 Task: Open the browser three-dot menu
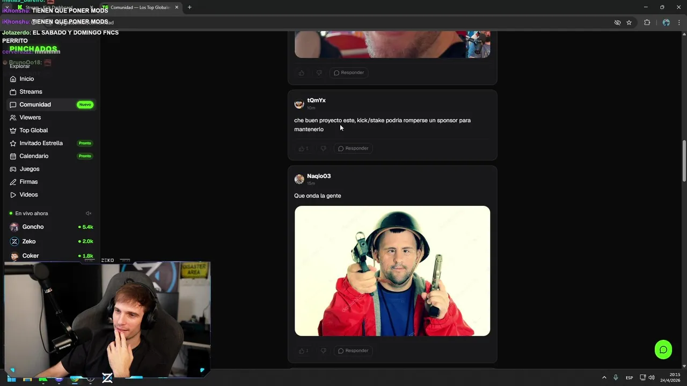(x=678, y=23)
